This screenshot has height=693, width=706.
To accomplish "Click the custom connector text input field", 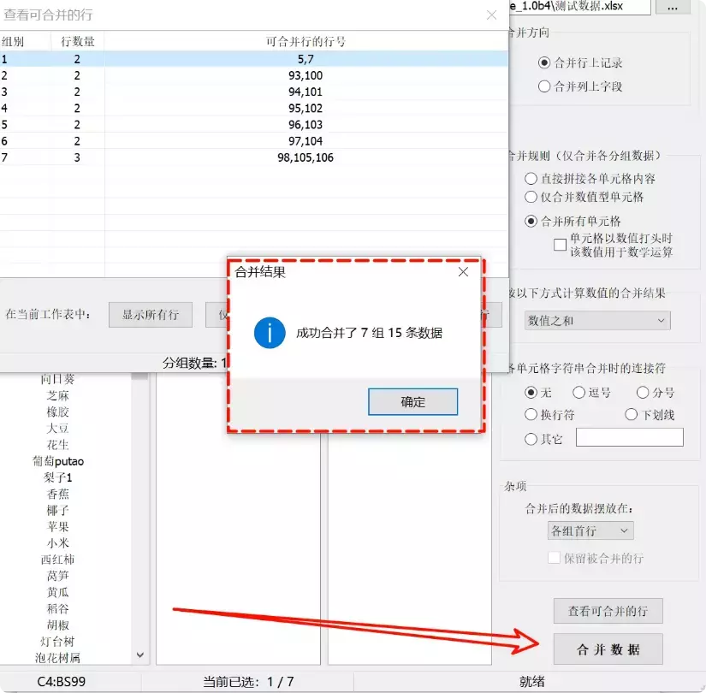I will point(630,437).
